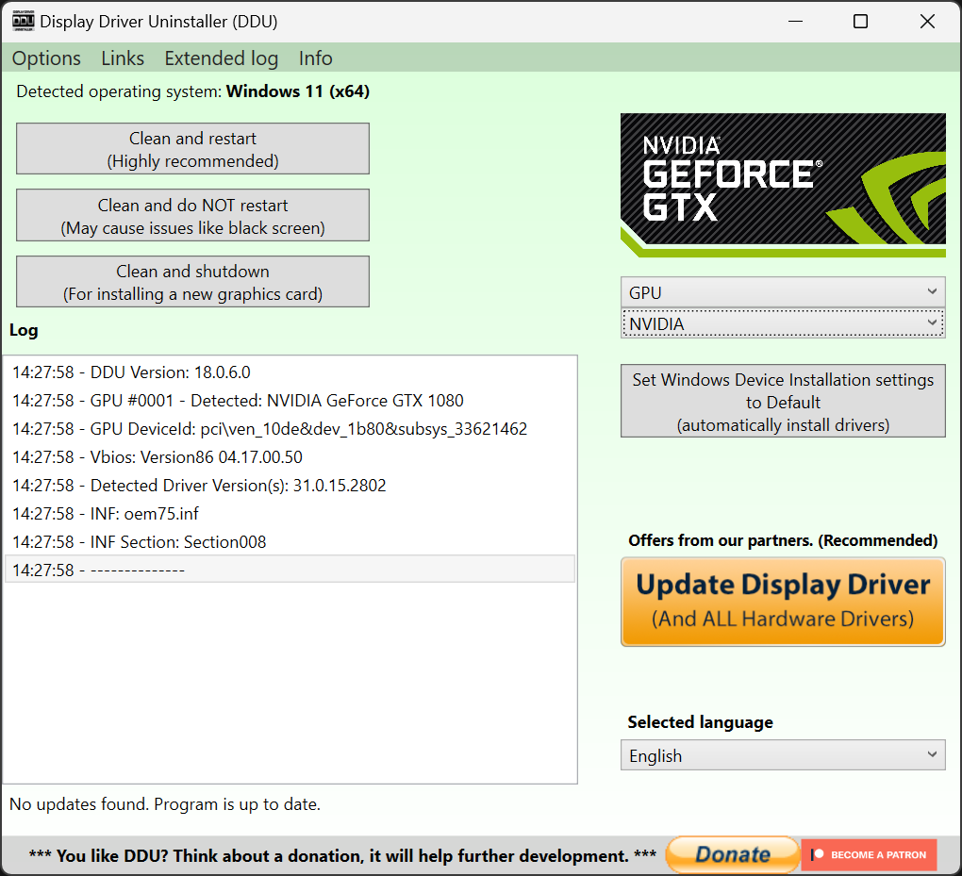Set Windows Device Installation settings to Default
The image size is (962, 876).
[783, 402]
